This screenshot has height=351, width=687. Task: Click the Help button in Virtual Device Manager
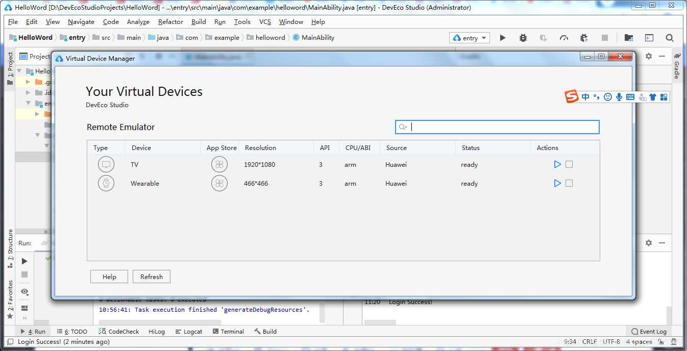110,277
